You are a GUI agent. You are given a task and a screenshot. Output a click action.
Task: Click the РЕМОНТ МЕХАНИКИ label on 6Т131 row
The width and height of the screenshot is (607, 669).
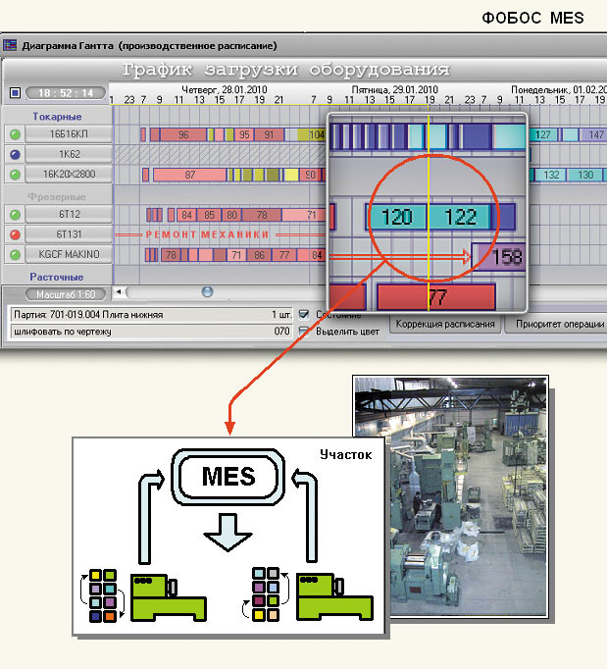[207, 234]
